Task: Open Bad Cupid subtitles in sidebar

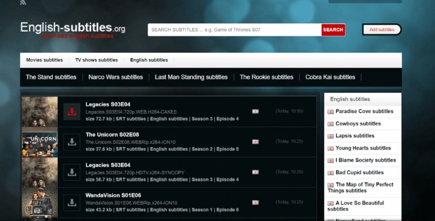Action: tap(359, 173)
